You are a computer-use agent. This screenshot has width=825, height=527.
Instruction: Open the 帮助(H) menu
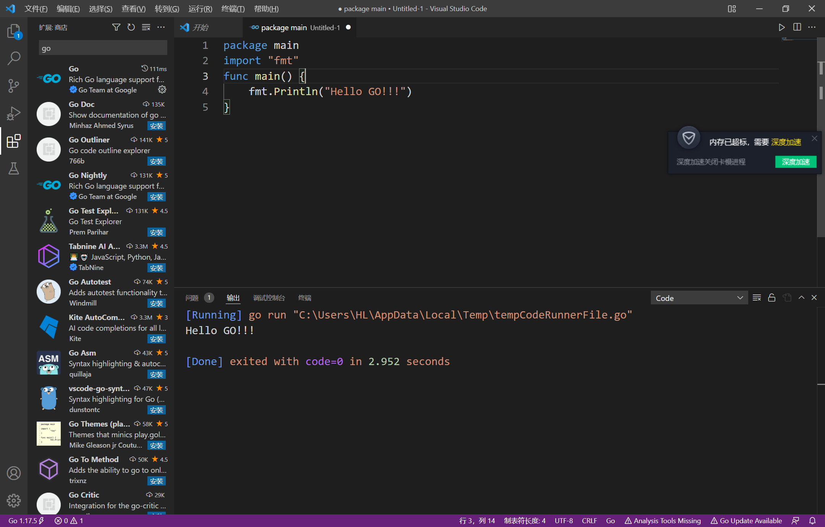pyautogui.click(x=266, y=9)
